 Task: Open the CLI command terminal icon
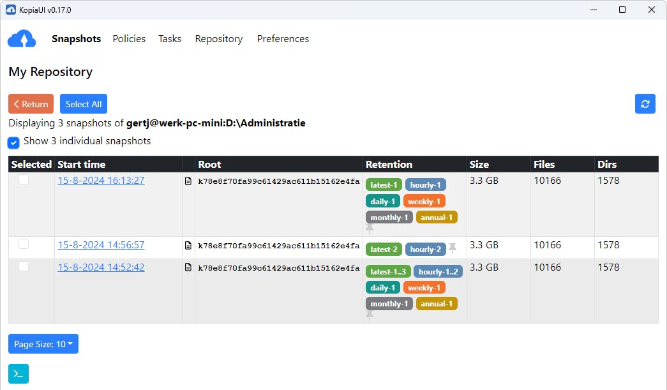[x=19, y=374]
